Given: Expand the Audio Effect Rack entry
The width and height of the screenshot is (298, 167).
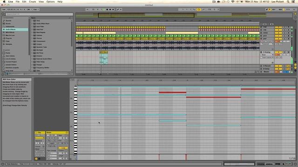Looking at the screenshot, I should point(32,24).
